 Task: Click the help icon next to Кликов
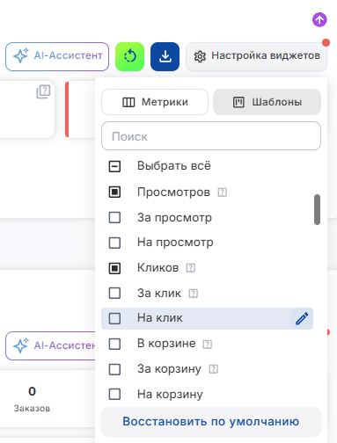(191, 268)
